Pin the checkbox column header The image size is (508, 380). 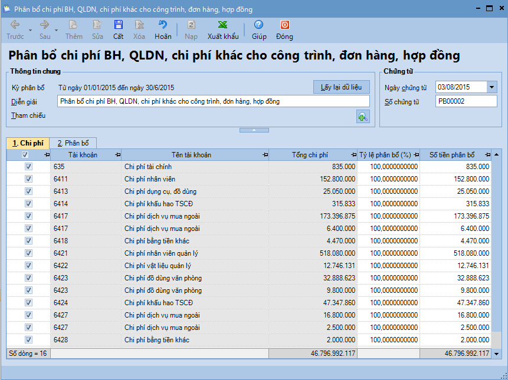(x=47, y=155)
